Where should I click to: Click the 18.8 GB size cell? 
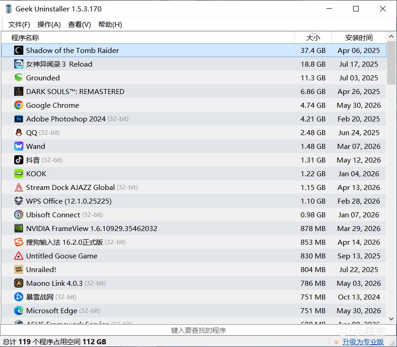[x=313, y=64]
